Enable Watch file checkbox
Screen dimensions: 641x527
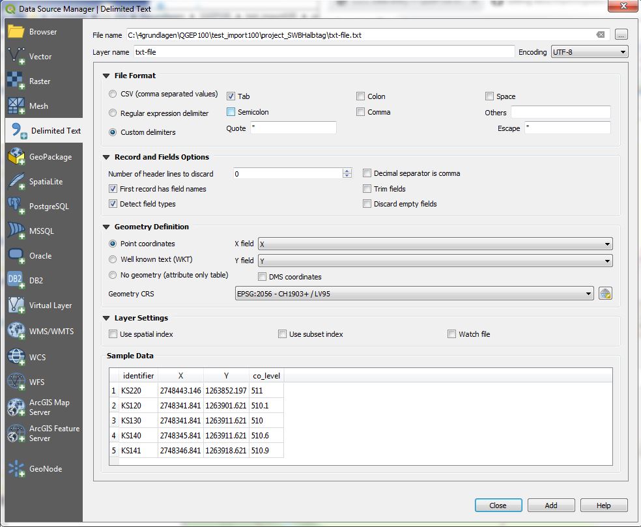[451, 334]
